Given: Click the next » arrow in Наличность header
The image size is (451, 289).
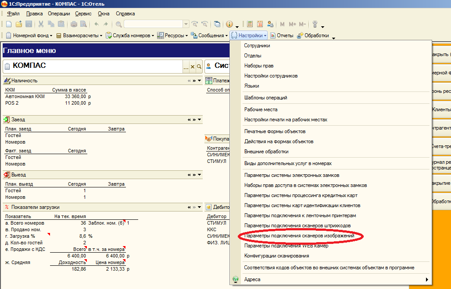Looking at the screenshot, I should [194, 81].
